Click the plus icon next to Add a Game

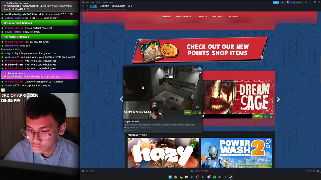pos(83,171)
